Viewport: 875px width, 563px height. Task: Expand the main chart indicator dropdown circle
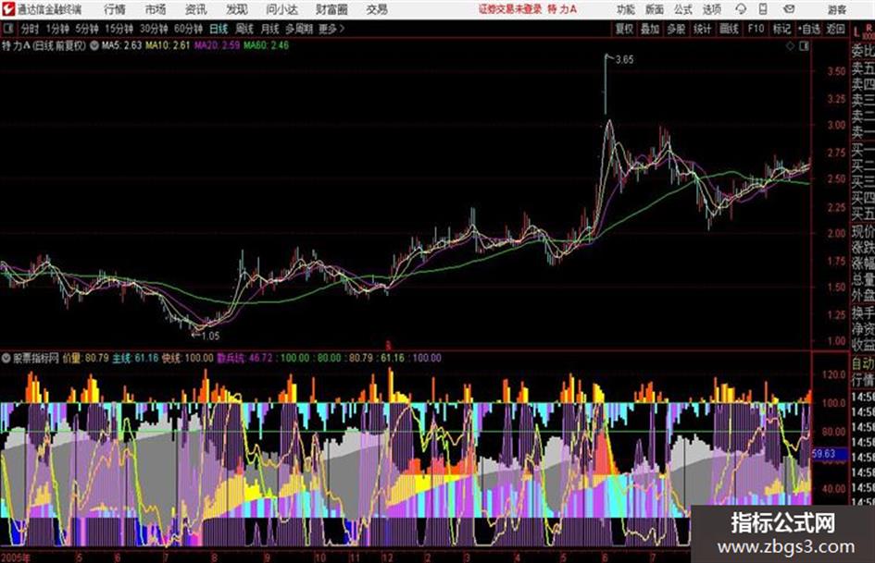pos(94,45)
